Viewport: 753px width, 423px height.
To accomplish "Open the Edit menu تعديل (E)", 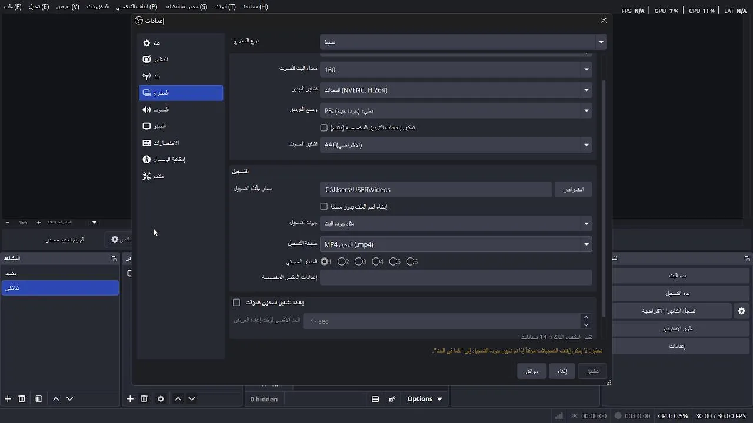I will [39, 6].
